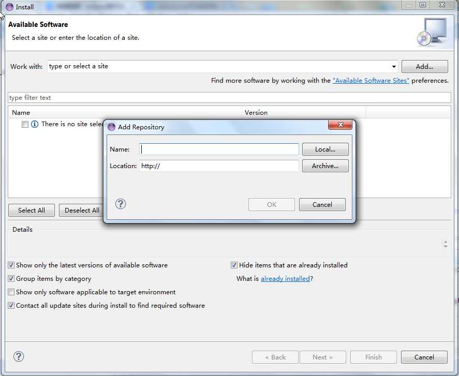The width and height of the screenshot is (459, 376).
Task: Open the Work with site dropdown arrow
Action: tap(394, 67)
